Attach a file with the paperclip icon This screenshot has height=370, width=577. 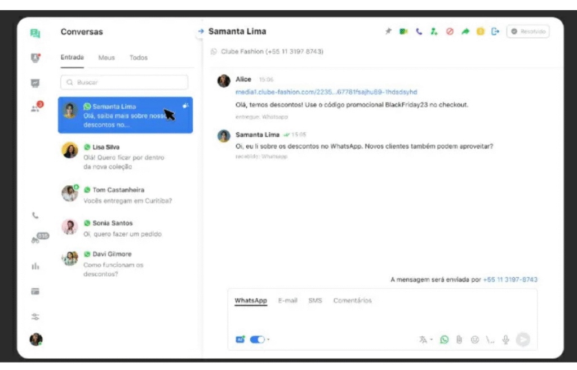coord(459,340)
